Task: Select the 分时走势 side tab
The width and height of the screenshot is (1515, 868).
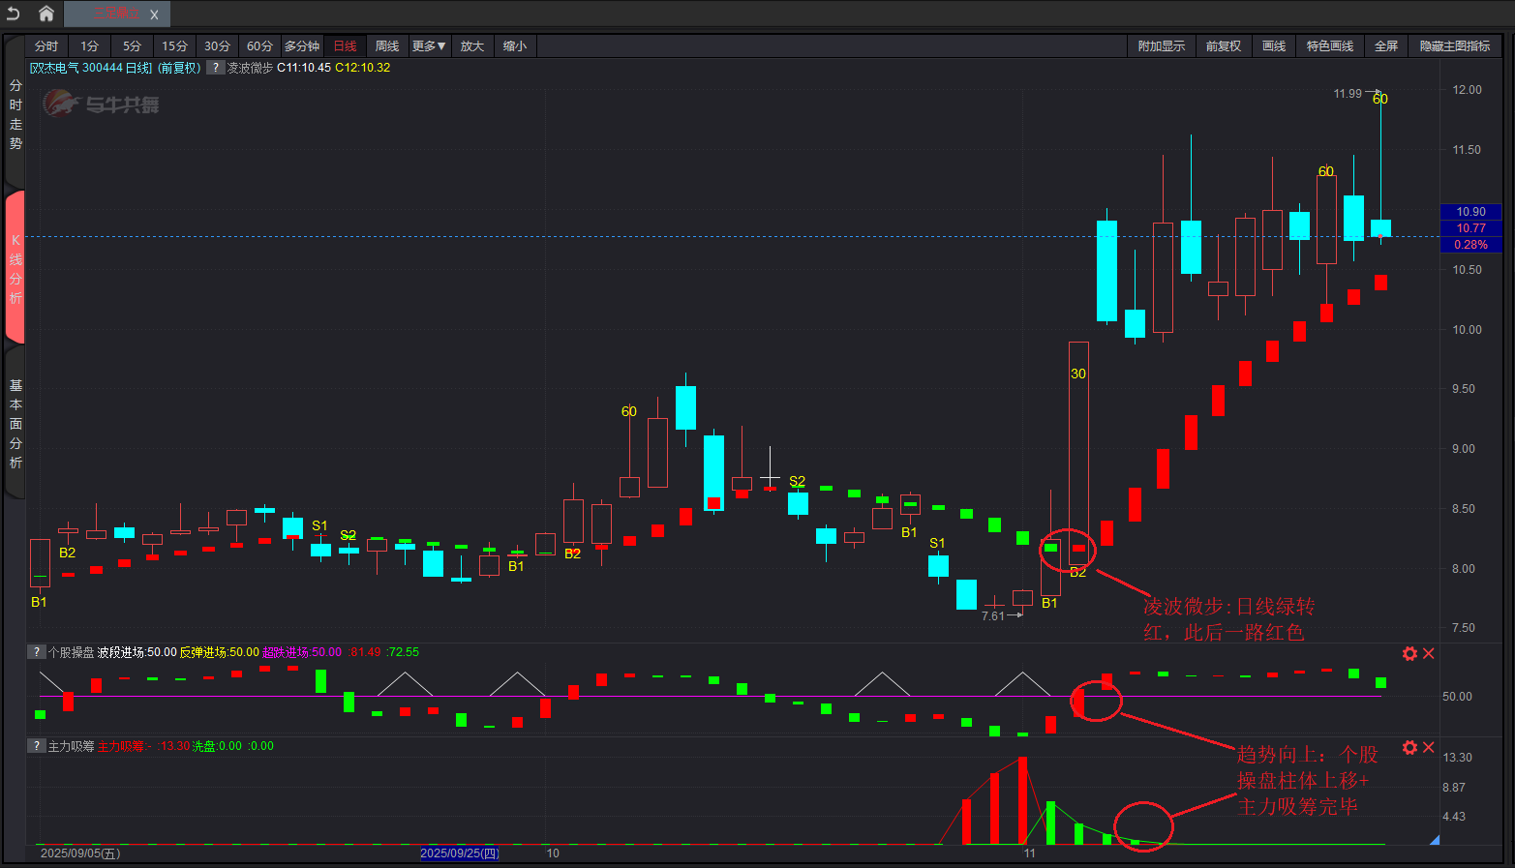Action: coord(15,114)
